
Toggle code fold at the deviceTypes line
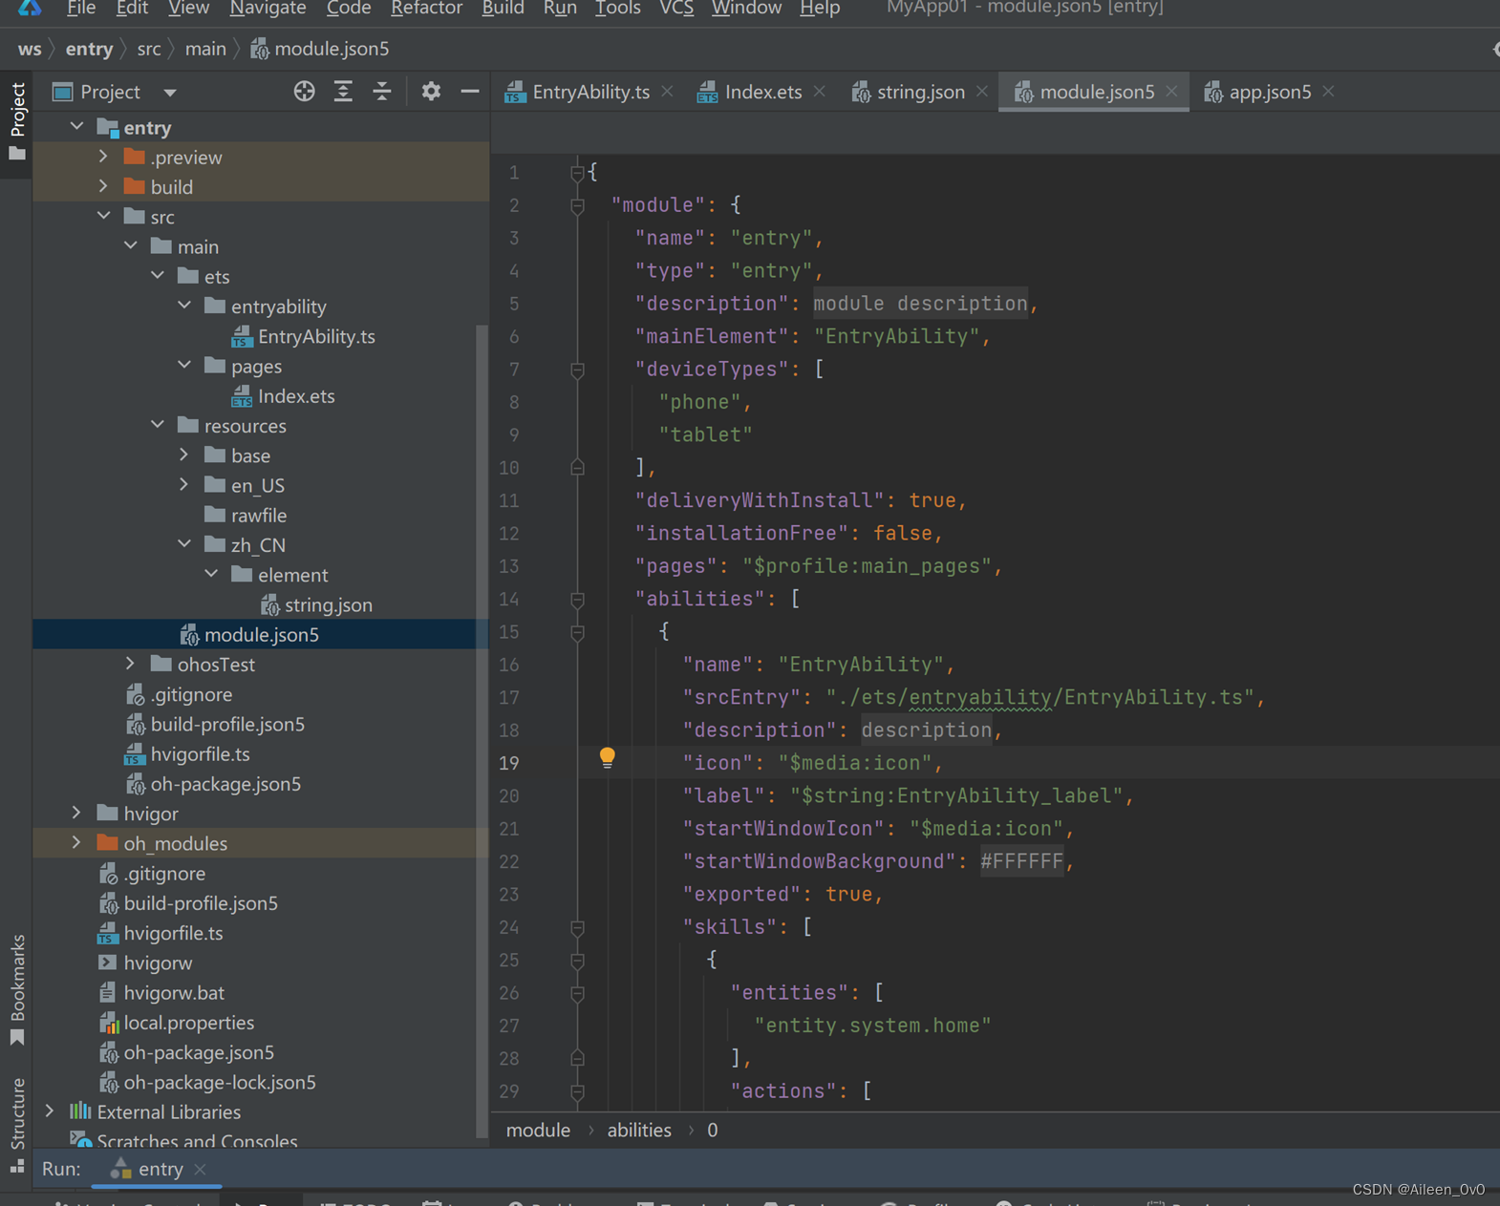(577, 370)
